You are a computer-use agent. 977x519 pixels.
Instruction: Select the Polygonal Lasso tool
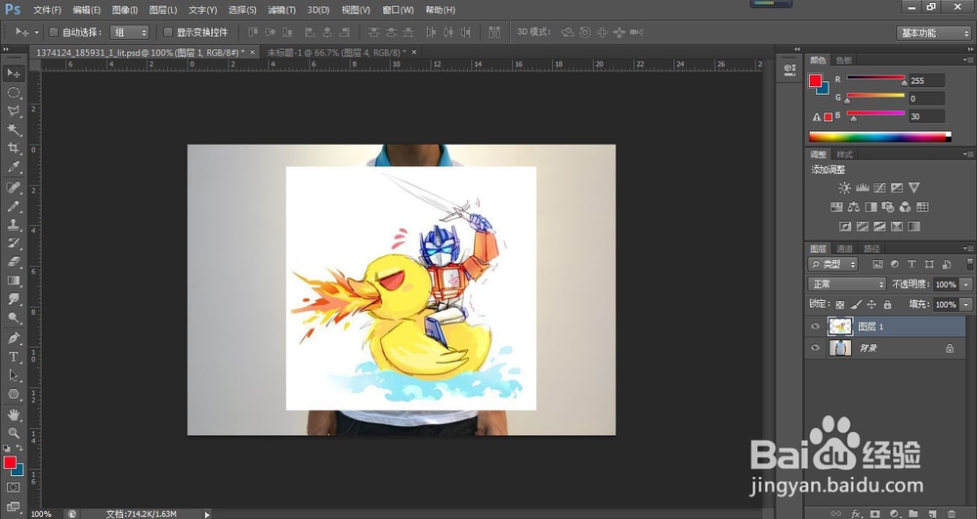point(13,111)
